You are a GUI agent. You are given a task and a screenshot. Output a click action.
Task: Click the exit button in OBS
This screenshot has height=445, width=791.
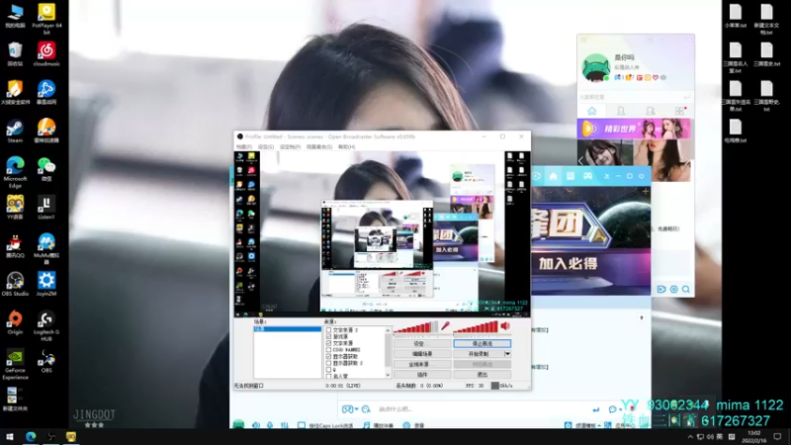coord(482,375)
